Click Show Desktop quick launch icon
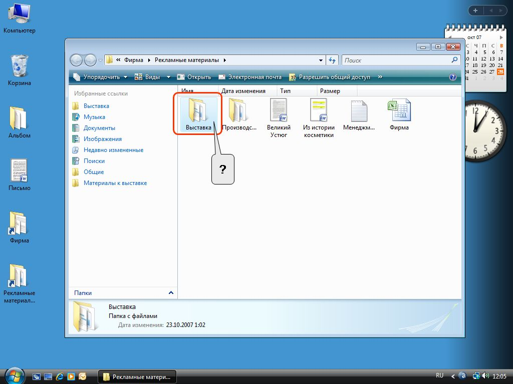The image size is (513, 384). tap(48, 376)
